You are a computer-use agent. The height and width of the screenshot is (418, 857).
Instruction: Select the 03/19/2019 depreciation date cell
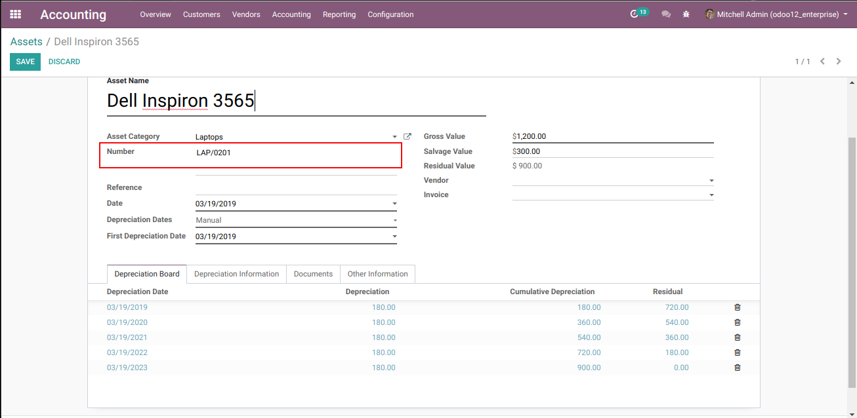pos(127,307)
